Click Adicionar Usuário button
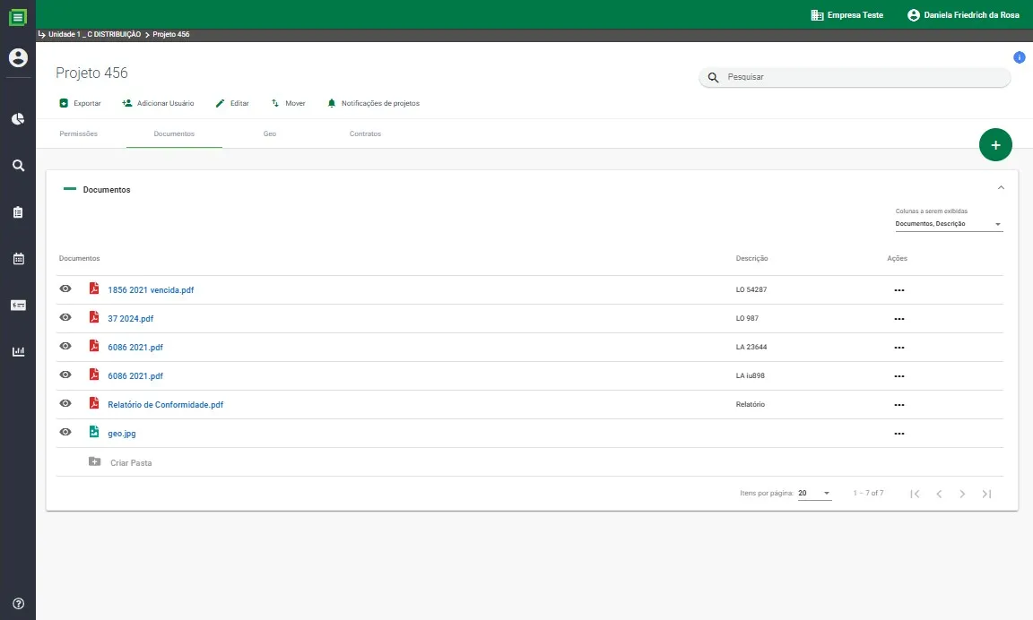Screen dimensions: 1033x620 pyautogui.click(x=158, y=103)
